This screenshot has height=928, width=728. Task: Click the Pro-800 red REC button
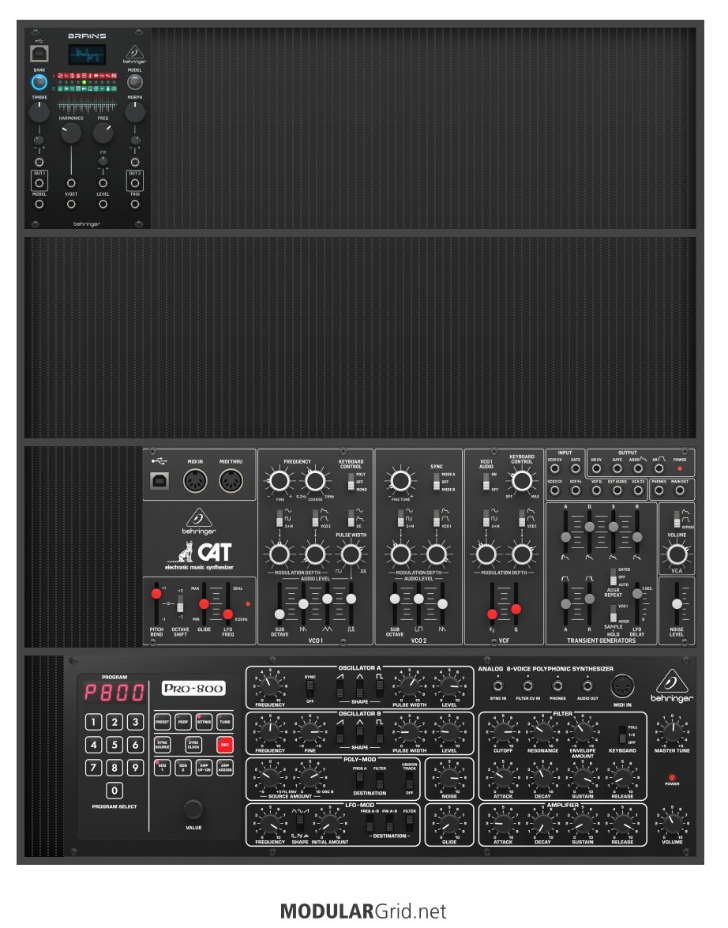[225, 745]
